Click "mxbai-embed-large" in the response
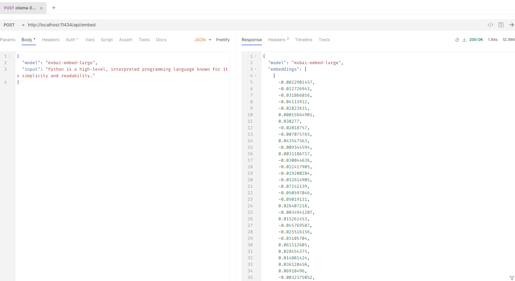The width and height of the screenshot is (515, 281). click(316, 63)
